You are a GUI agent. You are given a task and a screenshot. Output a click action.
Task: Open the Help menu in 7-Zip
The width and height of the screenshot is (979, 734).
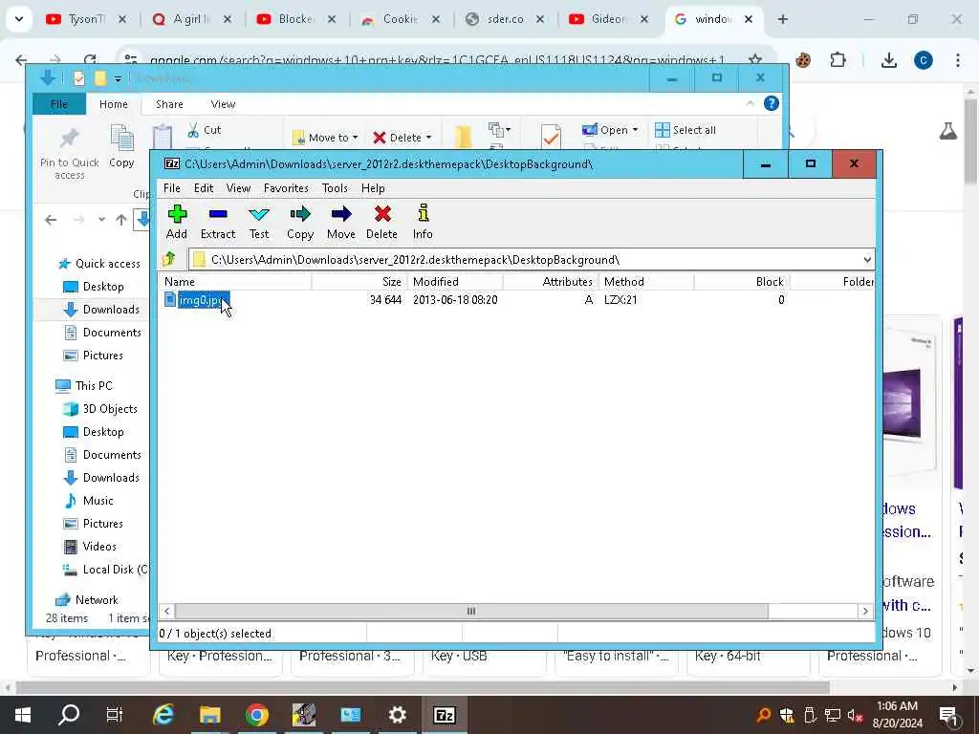(373, 188)
